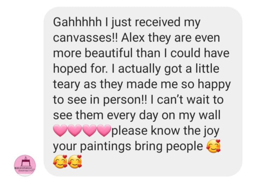This screenshot has width=280, height=184.
Task: Click second smiling hearts emoji on last line
Action: [x=75, y=162]
